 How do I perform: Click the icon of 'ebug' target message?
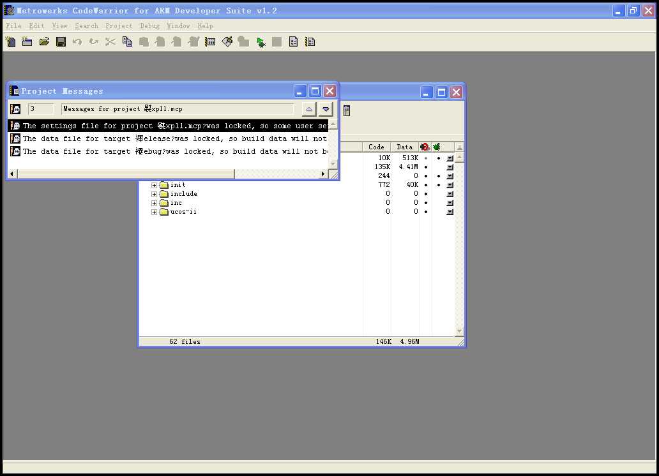[x=15, y=151]
